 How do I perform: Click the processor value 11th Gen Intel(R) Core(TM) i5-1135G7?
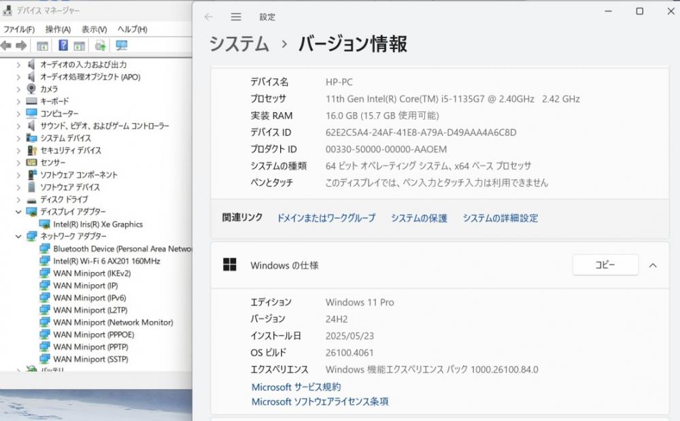pos(452,99)
